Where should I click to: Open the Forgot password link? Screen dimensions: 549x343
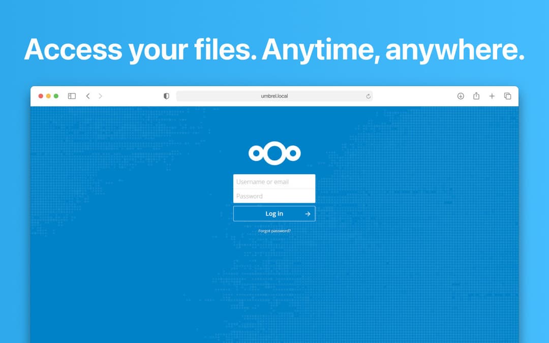click(274, 231)
